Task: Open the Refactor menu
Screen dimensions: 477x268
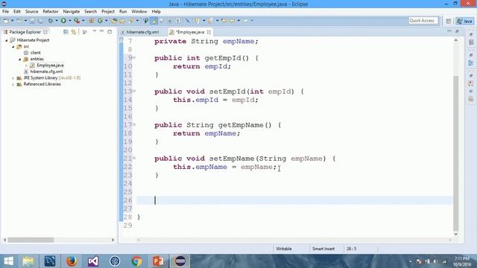Action: coord(51,12)
